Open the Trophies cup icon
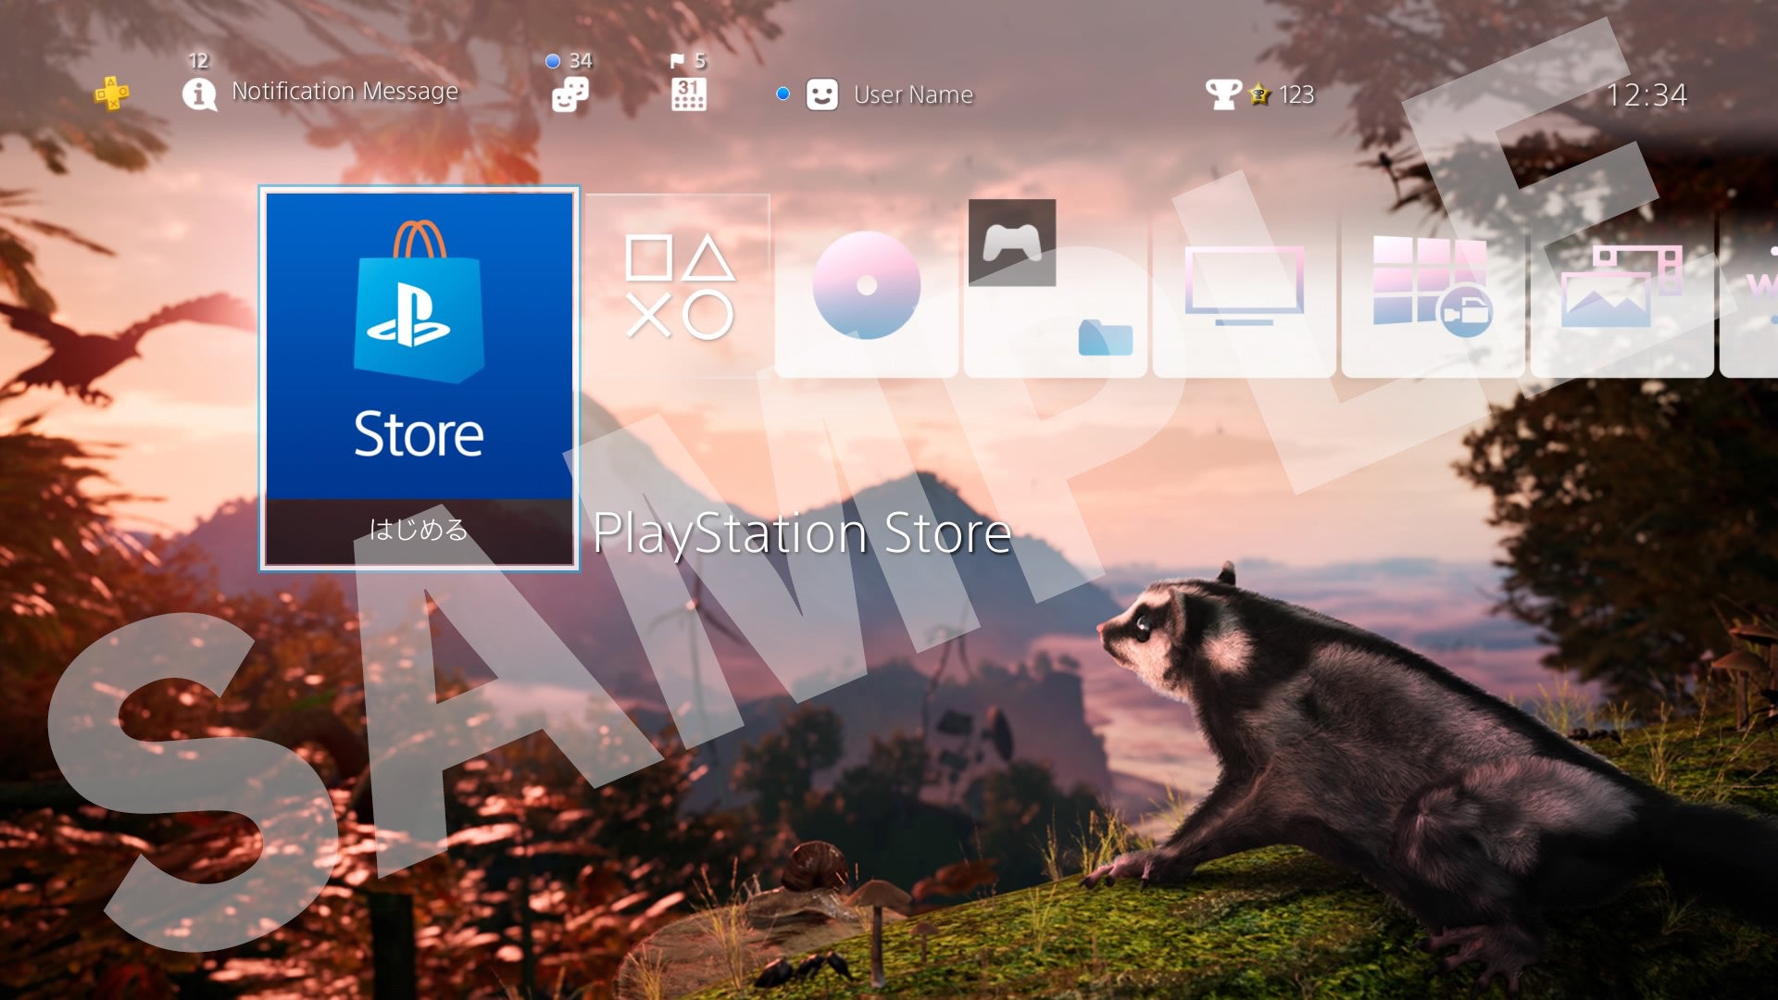This screenshot has width=1778, height=1000. (1222, 94)
